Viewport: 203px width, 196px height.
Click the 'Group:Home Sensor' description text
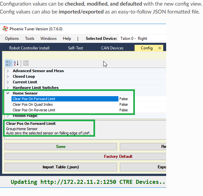22,129
